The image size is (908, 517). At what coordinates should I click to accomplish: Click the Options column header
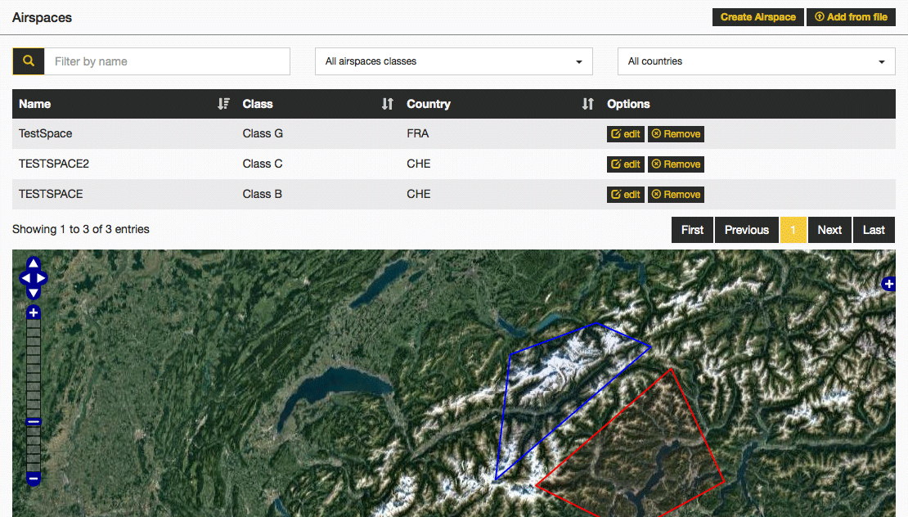pyautogui.click(x=628, y=104)
